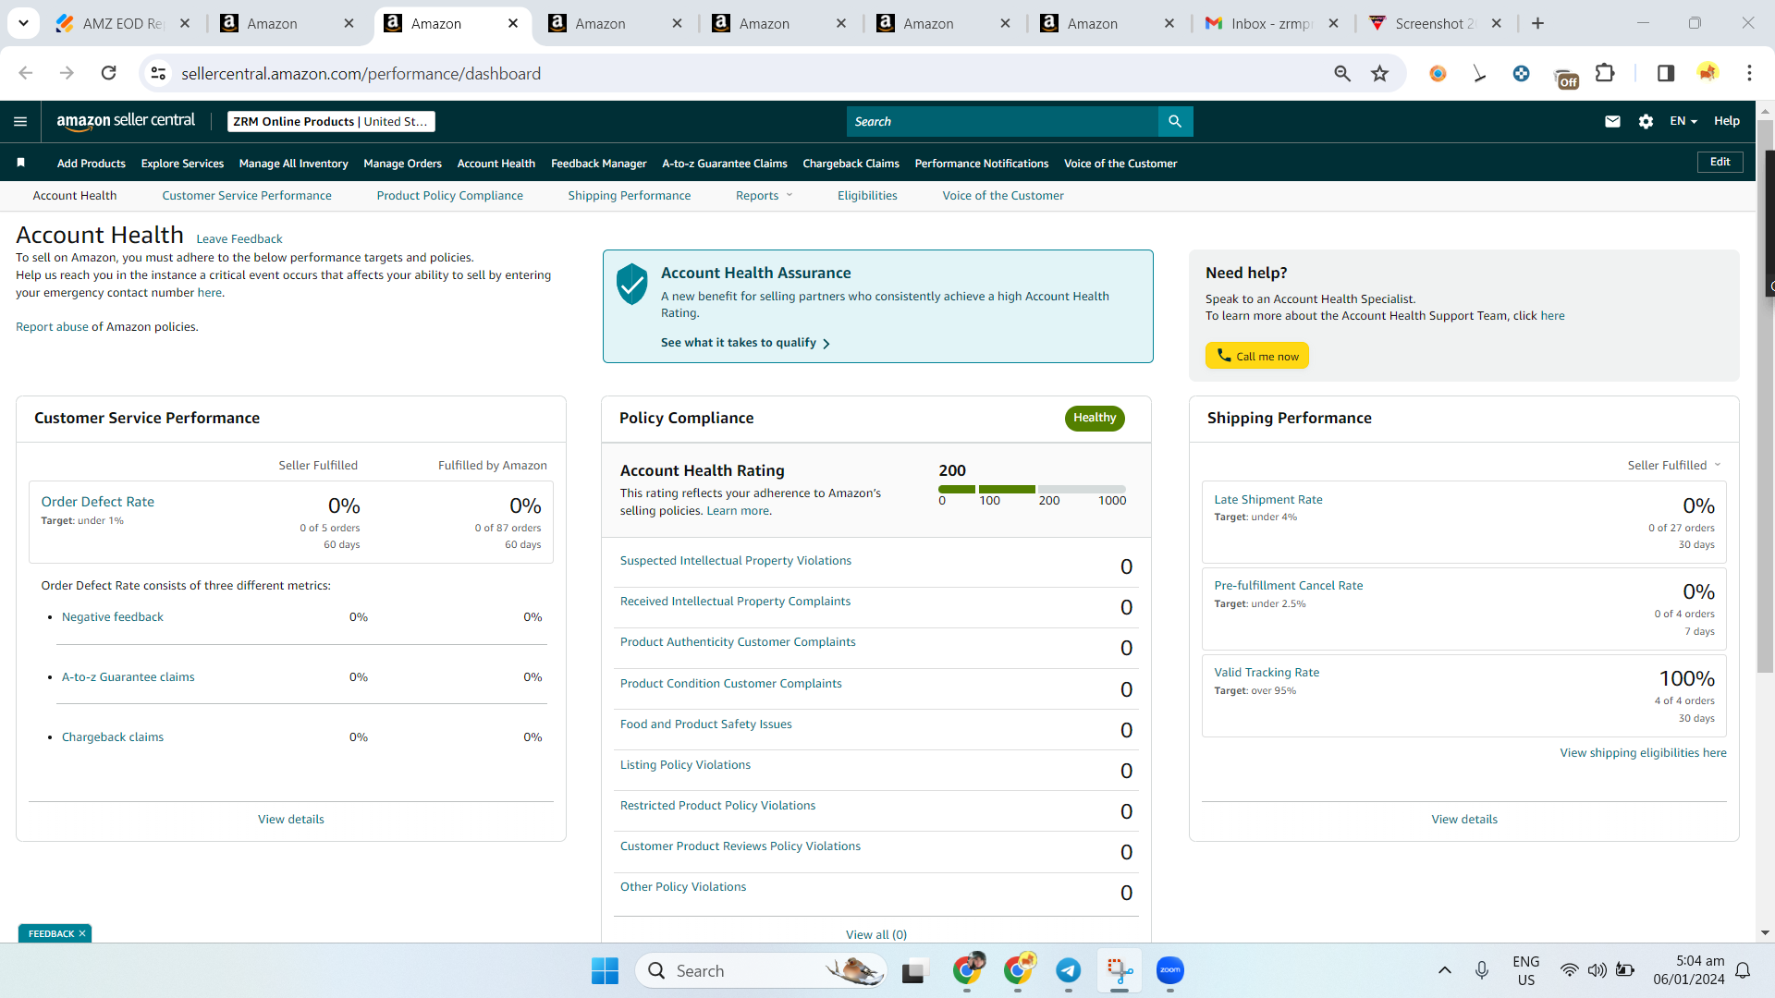Click the Help link in header
Image resolution: width=1775 pixels, height=998 pixels.
tap(1727, 121)
